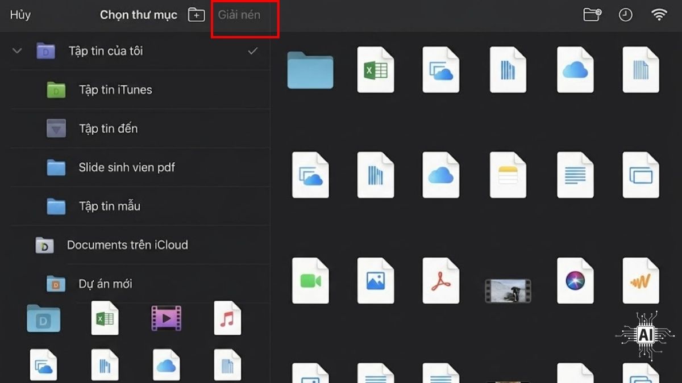The height and width of the screenshot is (383, 682).
Task: Open the film strip video thumbnail
Action: tap(508, 290)
